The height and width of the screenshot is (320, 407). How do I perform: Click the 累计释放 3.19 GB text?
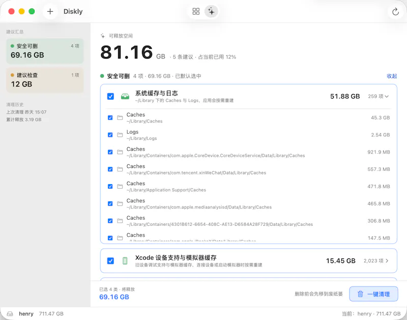24,120
